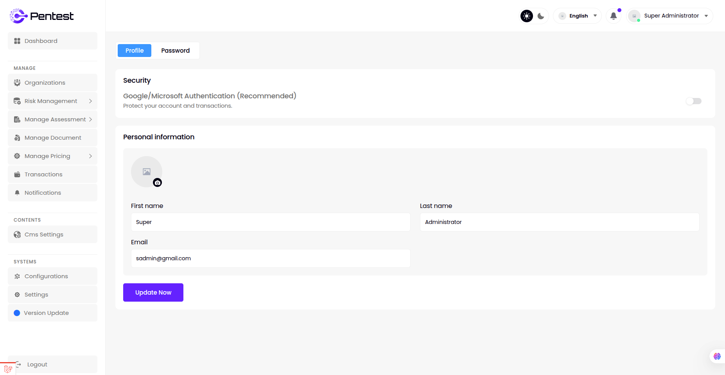
Task: Click the Email input field
Action: point(271,258)
